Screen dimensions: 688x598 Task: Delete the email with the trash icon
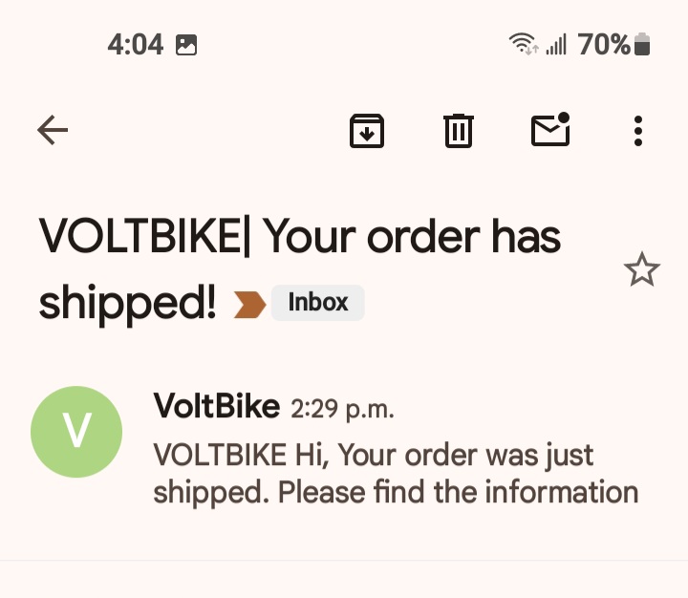tap(459, 130)
